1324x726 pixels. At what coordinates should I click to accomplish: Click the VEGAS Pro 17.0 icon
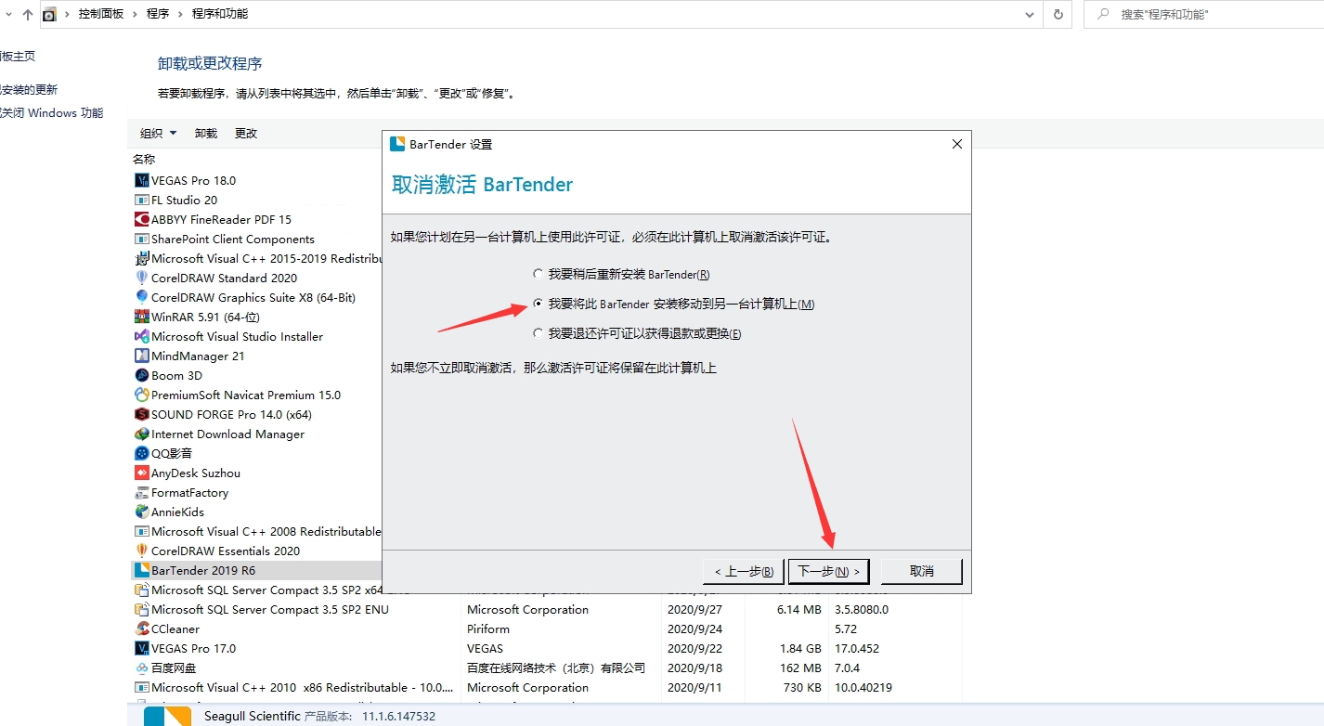pos(142,648)
